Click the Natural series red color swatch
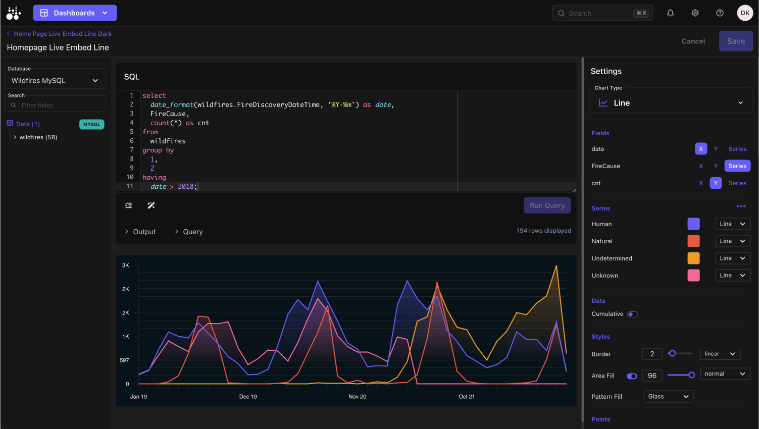Screen dimensions: 759x429 pyautogui.click(x=693, y=241)
